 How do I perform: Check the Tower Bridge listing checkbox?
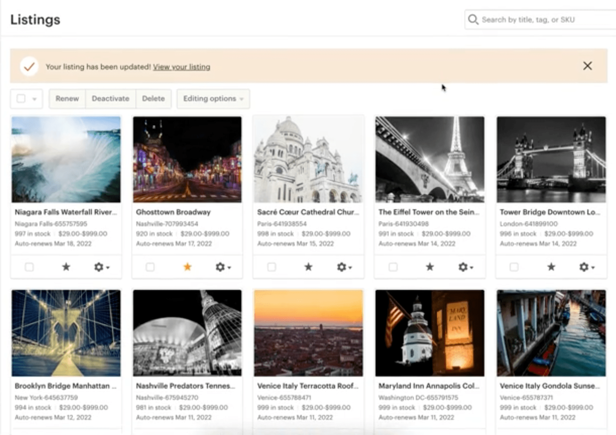point(514,267)
